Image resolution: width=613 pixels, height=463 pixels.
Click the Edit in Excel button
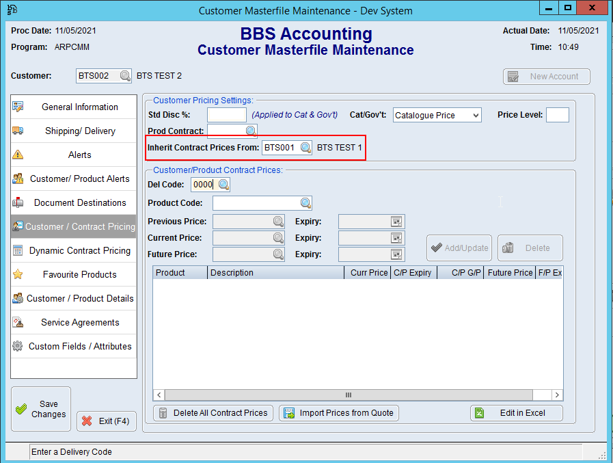[517, 413]
